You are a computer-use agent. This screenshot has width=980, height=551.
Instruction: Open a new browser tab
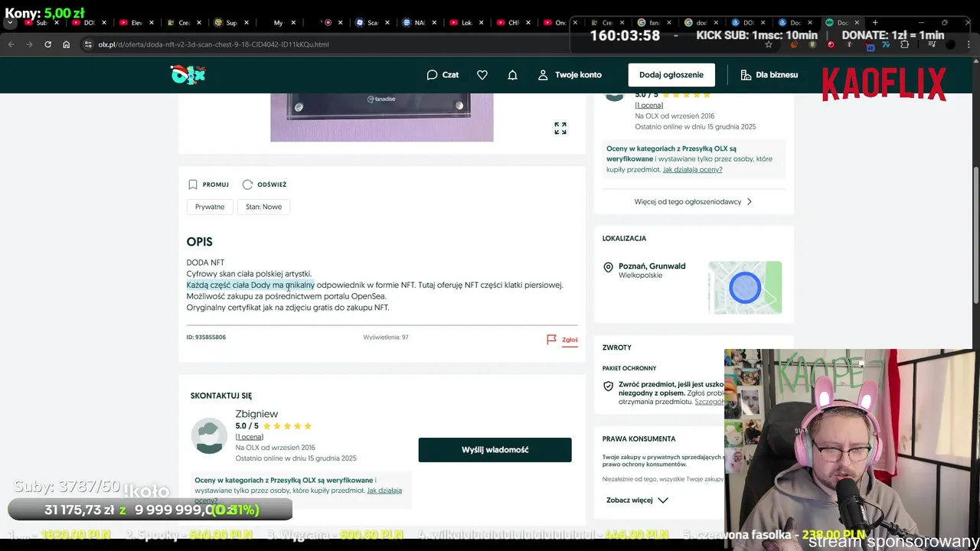[x=875, y=23]
